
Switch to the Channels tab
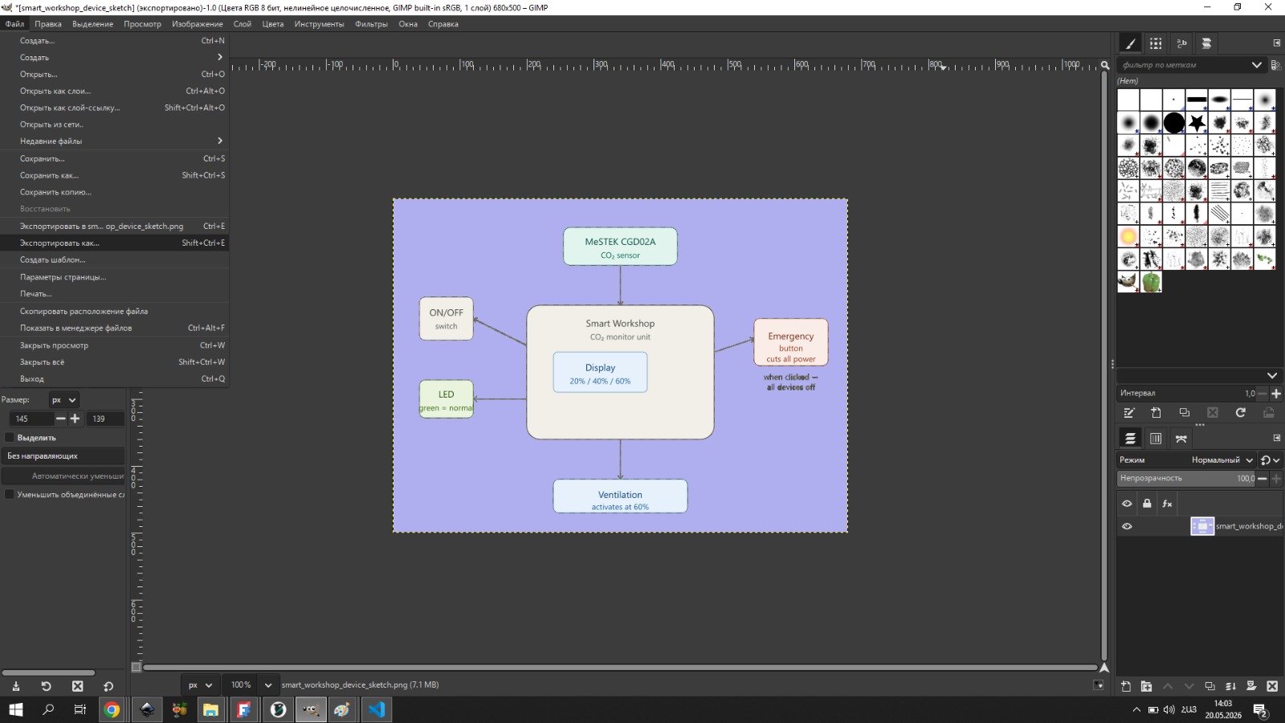(1156, 438)
